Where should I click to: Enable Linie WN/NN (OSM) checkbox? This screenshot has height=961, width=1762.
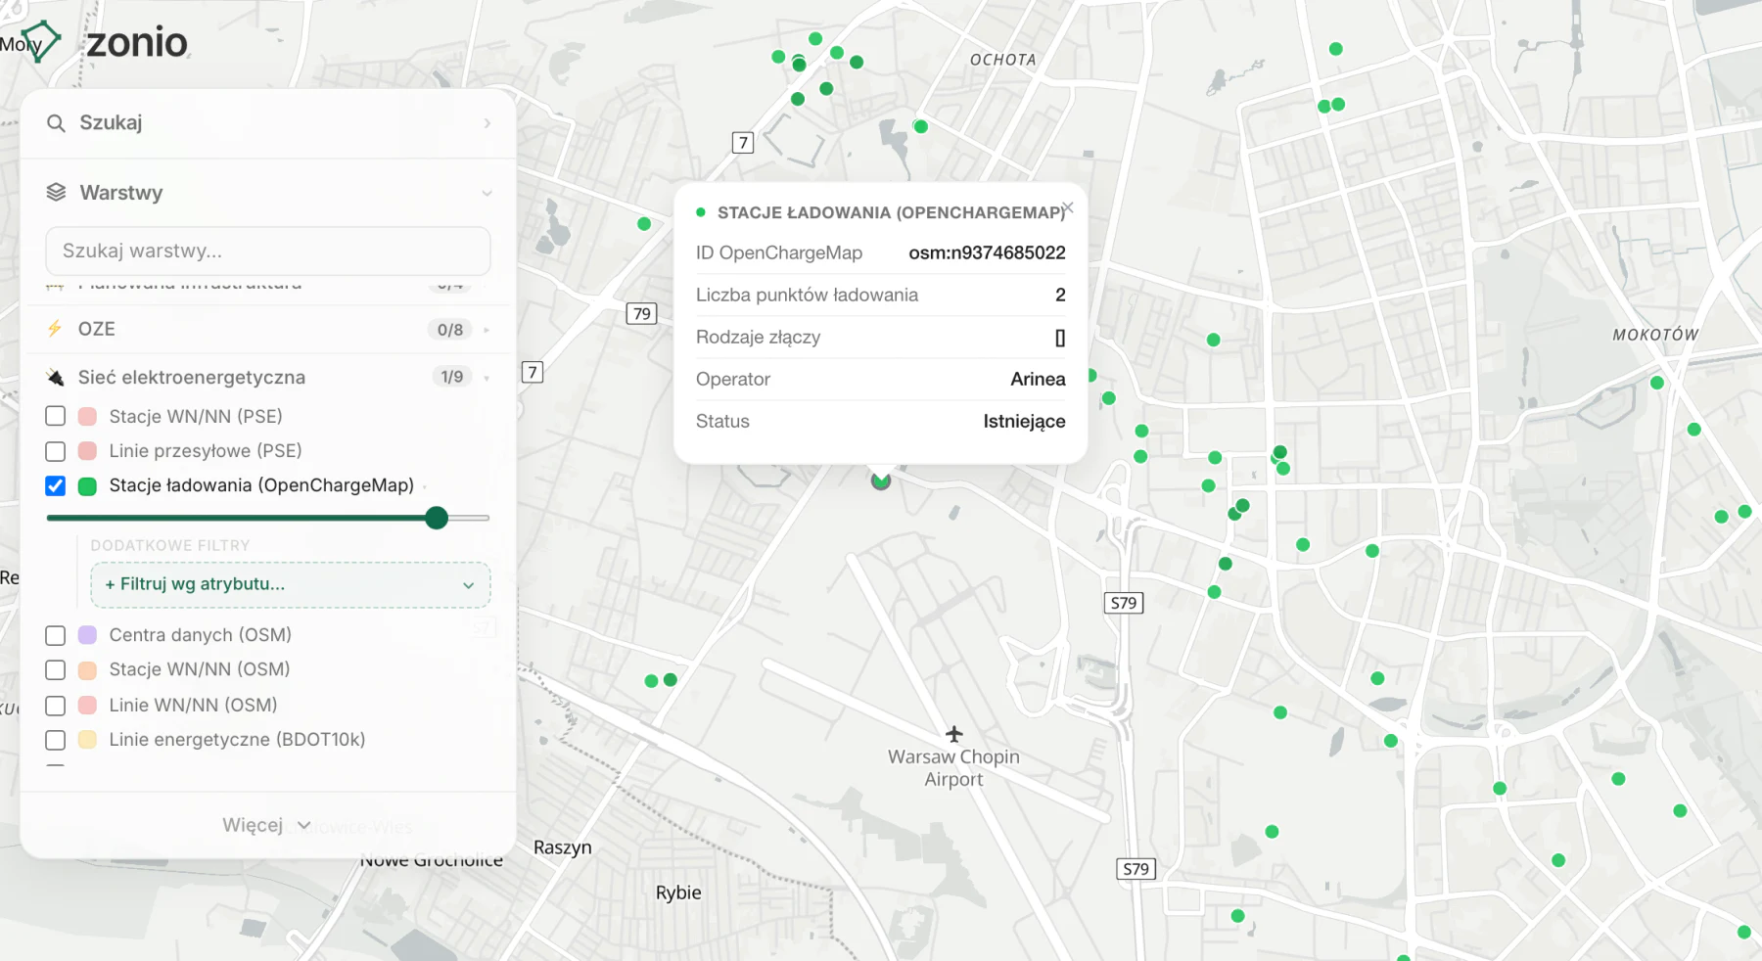tap(56, 706)
